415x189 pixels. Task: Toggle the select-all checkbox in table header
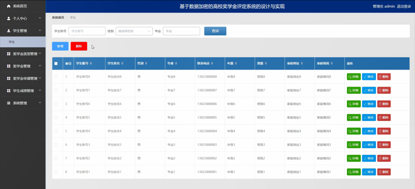pos(56,64)
